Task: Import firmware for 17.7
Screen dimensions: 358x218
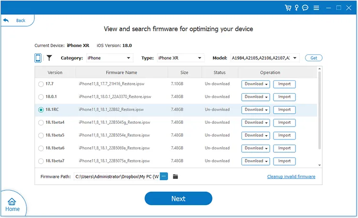Action: [x=284, y=84]
